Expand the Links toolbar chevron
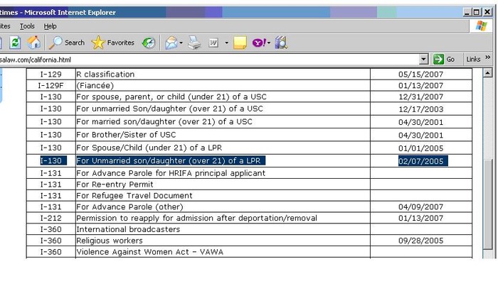The height and width of the screenshot is (303, 498). [488, 59]
